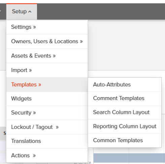
Task: Expand the Security submenu
Action: (47, 113)
